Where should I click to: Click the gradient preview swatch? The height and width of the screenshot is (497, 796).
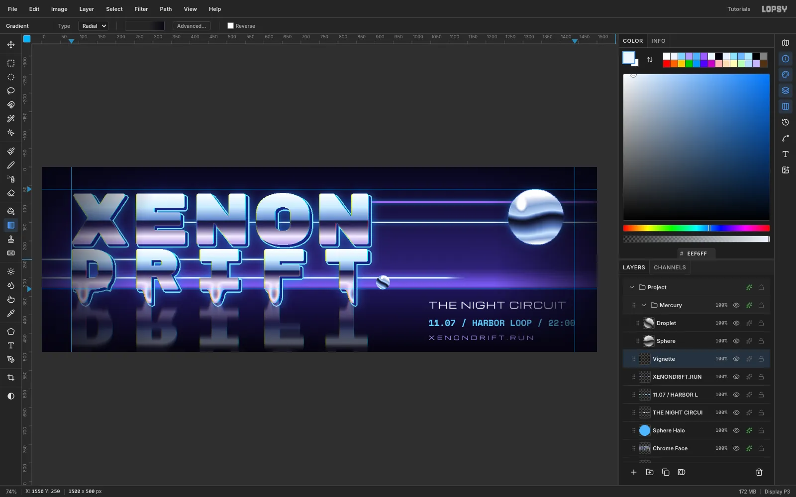(145, 26)
